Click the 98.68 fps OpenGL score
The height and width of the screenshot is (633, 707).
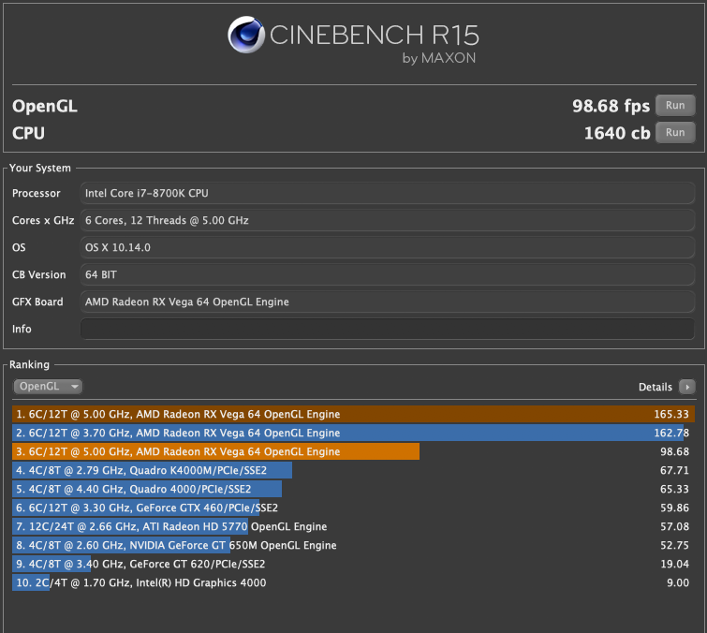611,106
